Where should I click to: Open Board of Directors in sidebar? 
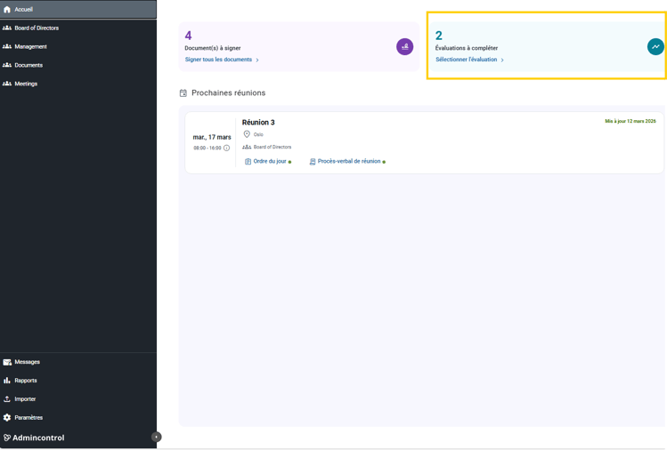point(37,28)
